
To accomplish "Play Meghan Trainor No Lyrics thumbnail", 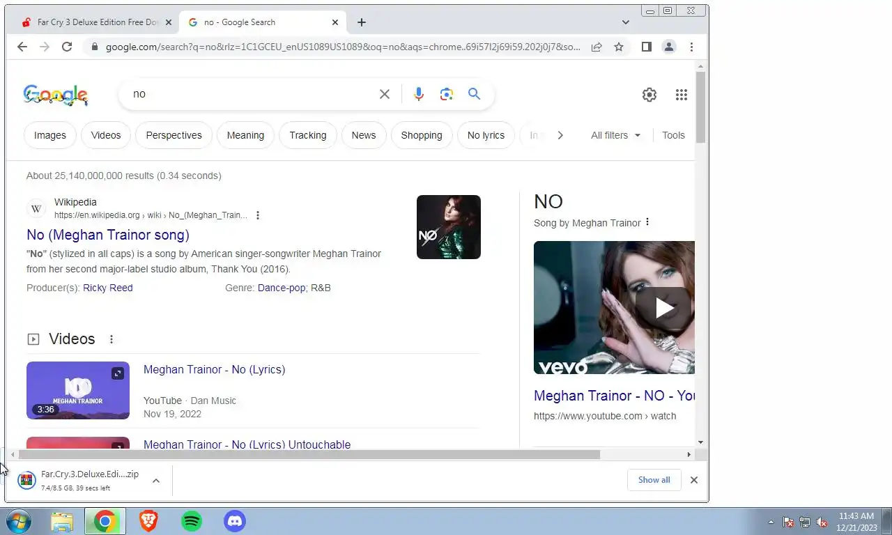I will pos(78,390).
